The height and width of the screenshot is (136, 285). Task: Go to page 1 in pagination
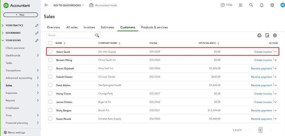coord(260,130)
